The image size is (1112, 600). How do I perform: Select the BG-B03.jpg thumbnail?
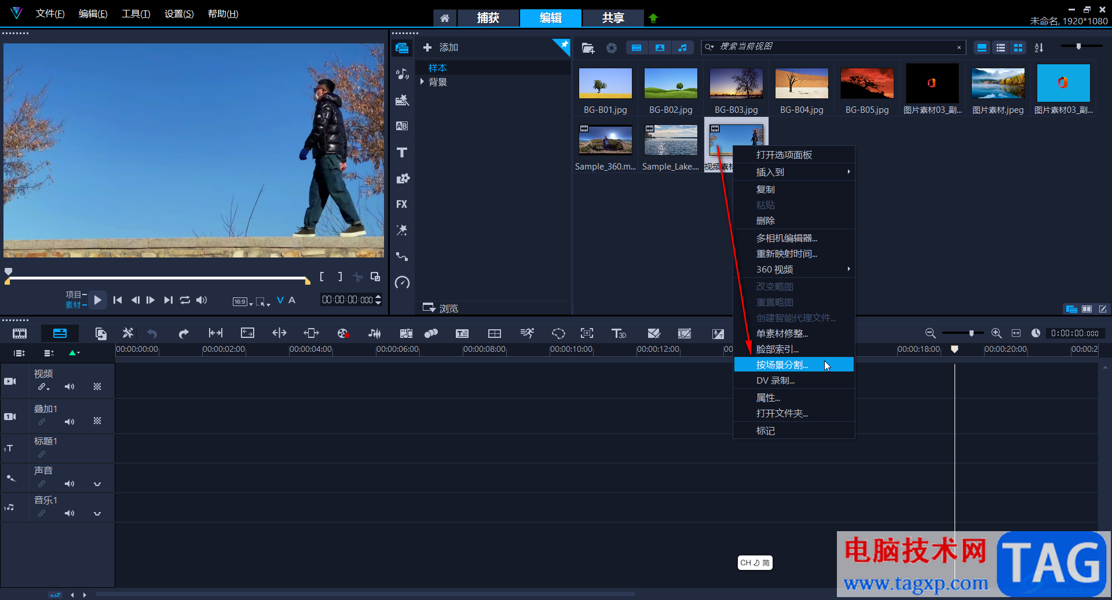click(x=736, y=83)
